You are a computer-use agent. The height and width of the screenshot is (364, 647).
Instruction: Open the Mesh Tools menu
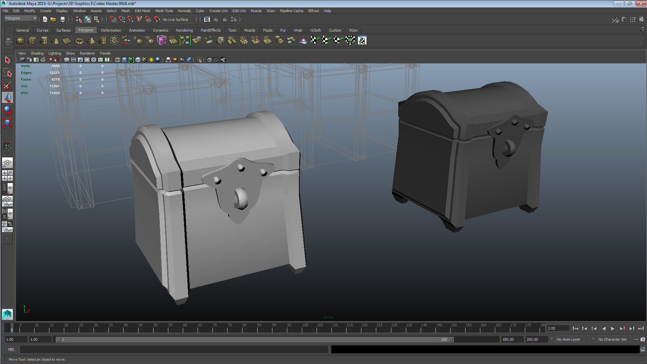click(x=164, y=11)
